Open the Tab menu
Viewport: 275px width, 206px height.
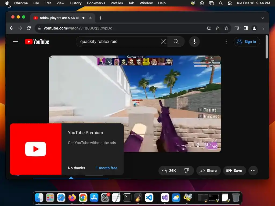click(x=131, y=3)
